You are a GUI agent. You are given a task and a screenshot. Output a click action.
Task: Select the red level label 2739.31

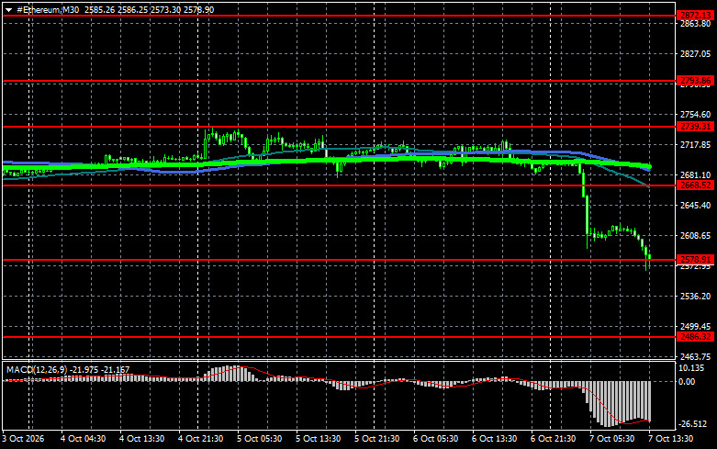coord(695,127)
